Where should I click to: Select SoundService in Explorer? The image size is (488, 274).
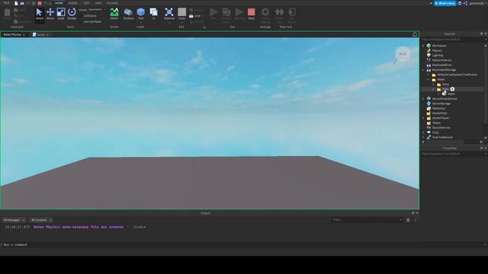[441, 128]
